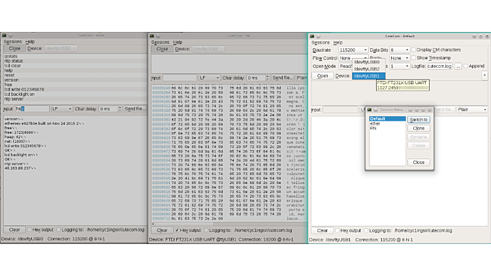Select /dev/ttyUSB2 from the device list
Image resolution: width=491 pixels, height=276 pixels.
click(x=366, y=69)
